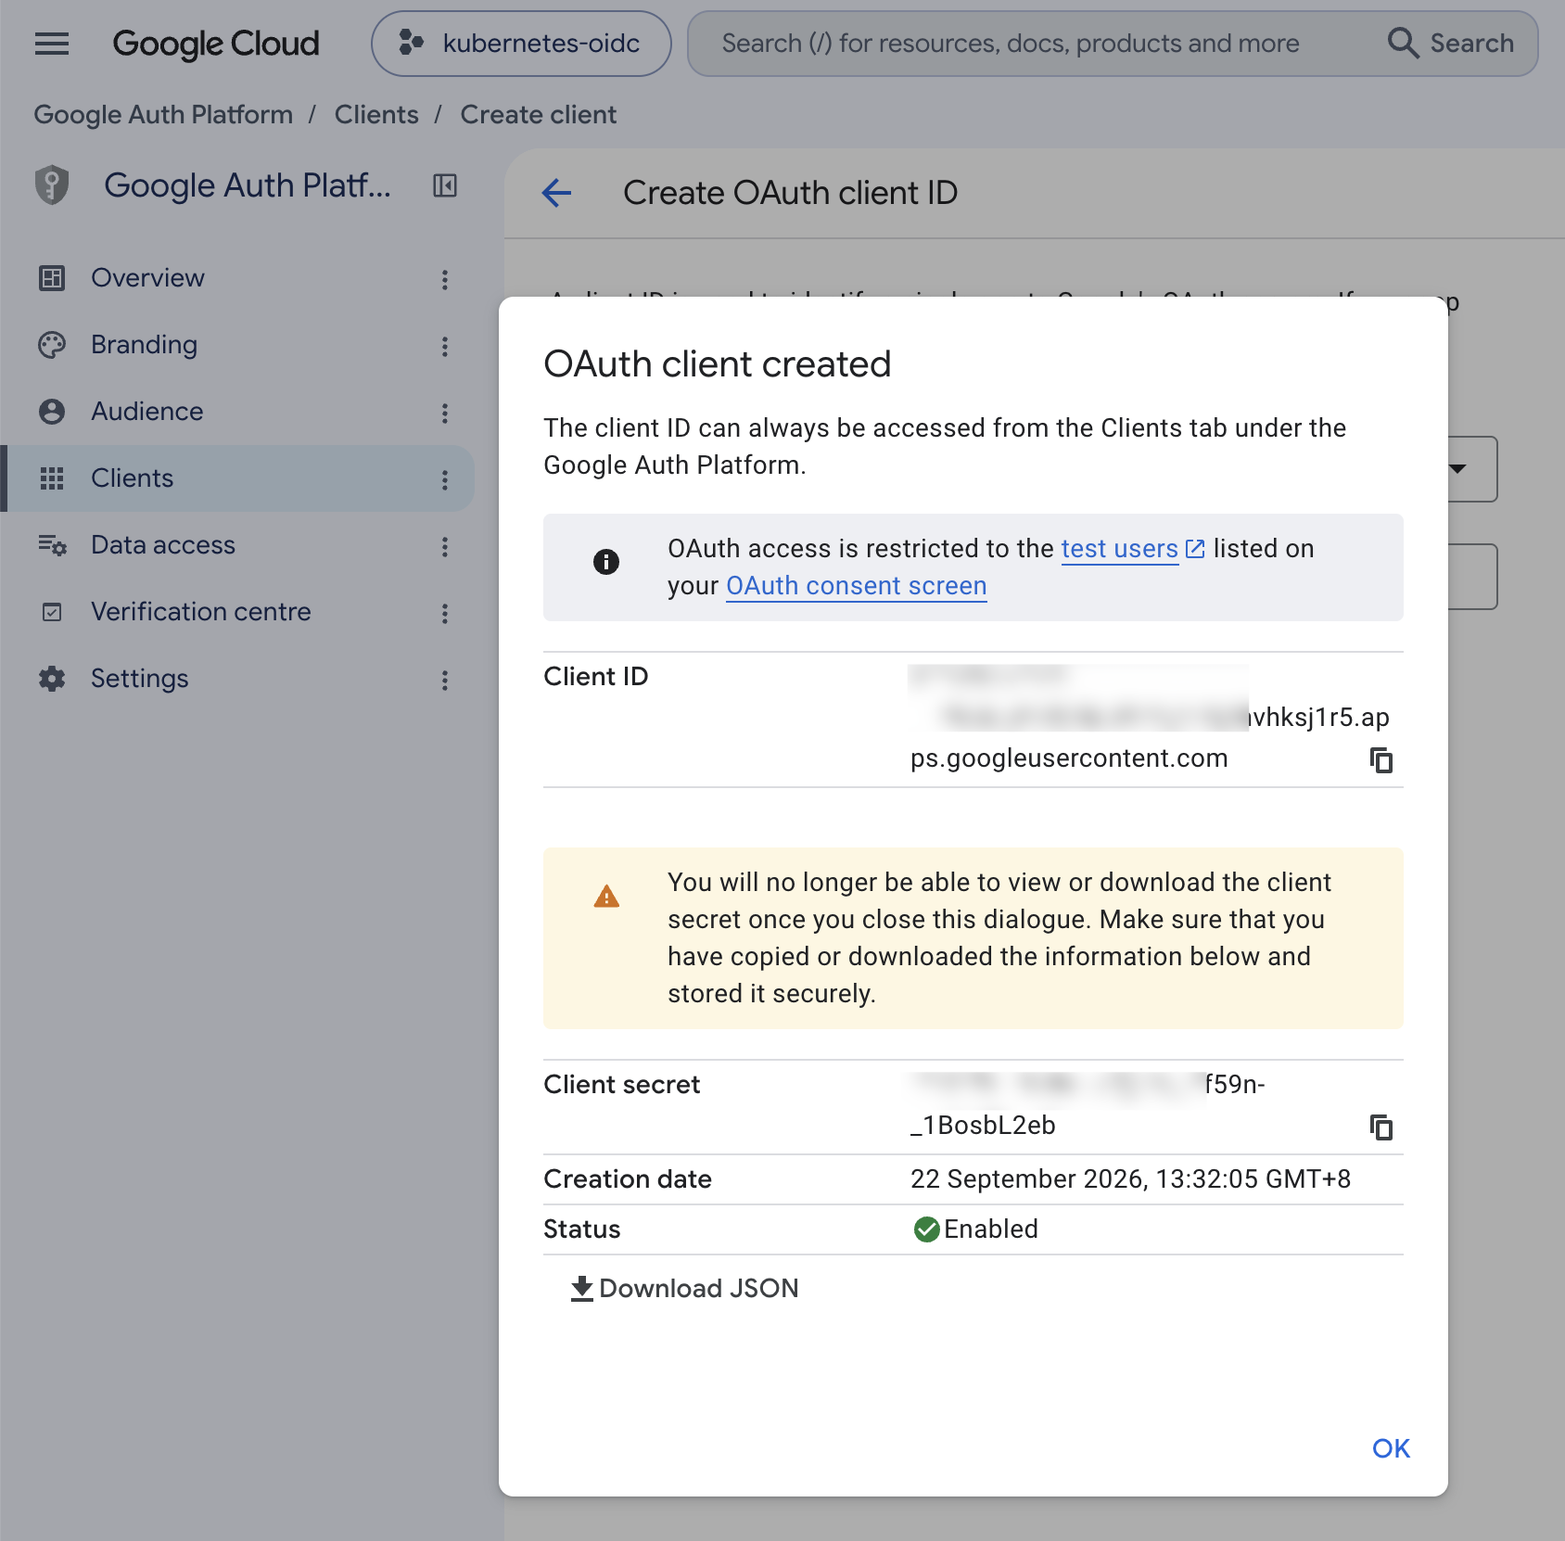Click the Client ID value text
Image resolution: width=1565 pixels, height=1541 pixels.
1150,718
